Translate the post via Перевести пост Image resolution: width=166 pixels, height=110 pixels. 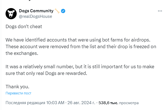18,93
